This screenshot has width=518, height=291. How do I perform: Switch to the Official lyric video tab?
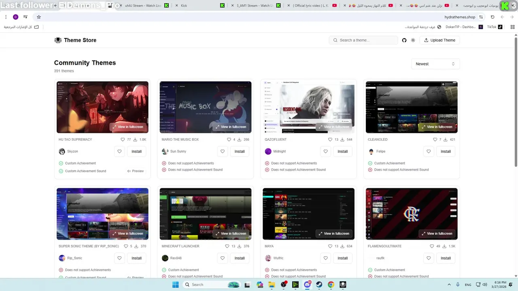(311, 6)
